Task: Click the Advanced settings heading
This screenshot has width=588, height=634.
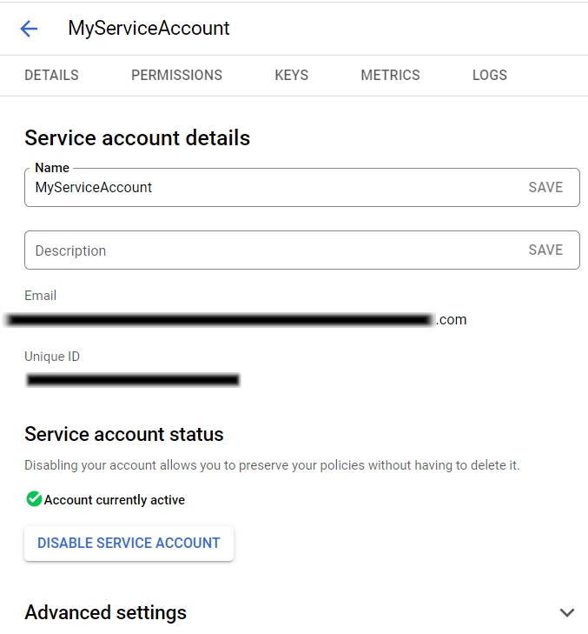Action: 105,613
